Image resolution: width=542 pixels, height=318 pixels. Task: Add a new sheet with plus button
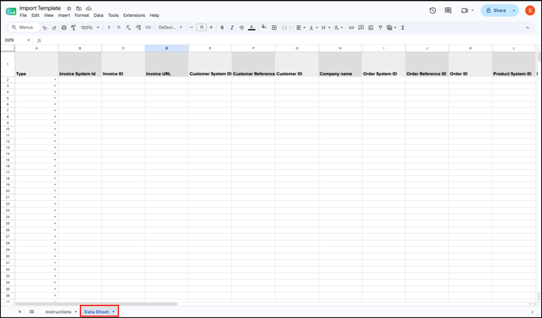coord(19,312)
